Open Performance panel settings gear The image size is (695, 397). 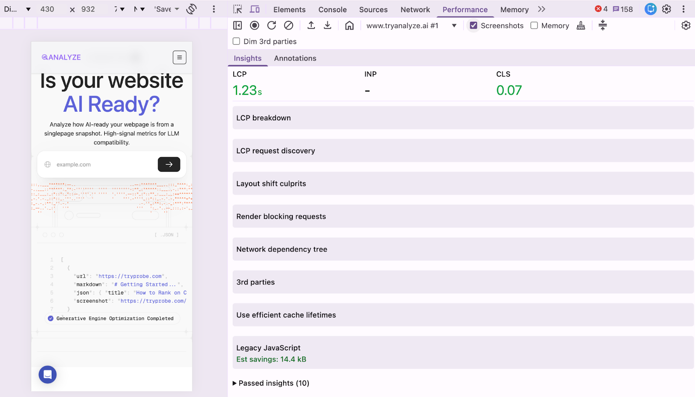[x=685, y=25]
